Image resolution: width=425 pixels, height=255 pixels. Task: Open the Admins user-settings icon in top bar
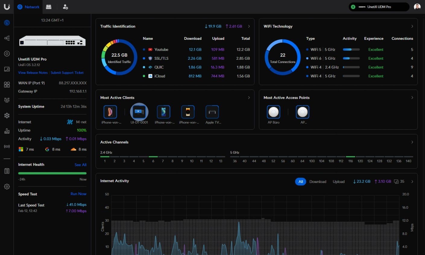coord(65,7)
